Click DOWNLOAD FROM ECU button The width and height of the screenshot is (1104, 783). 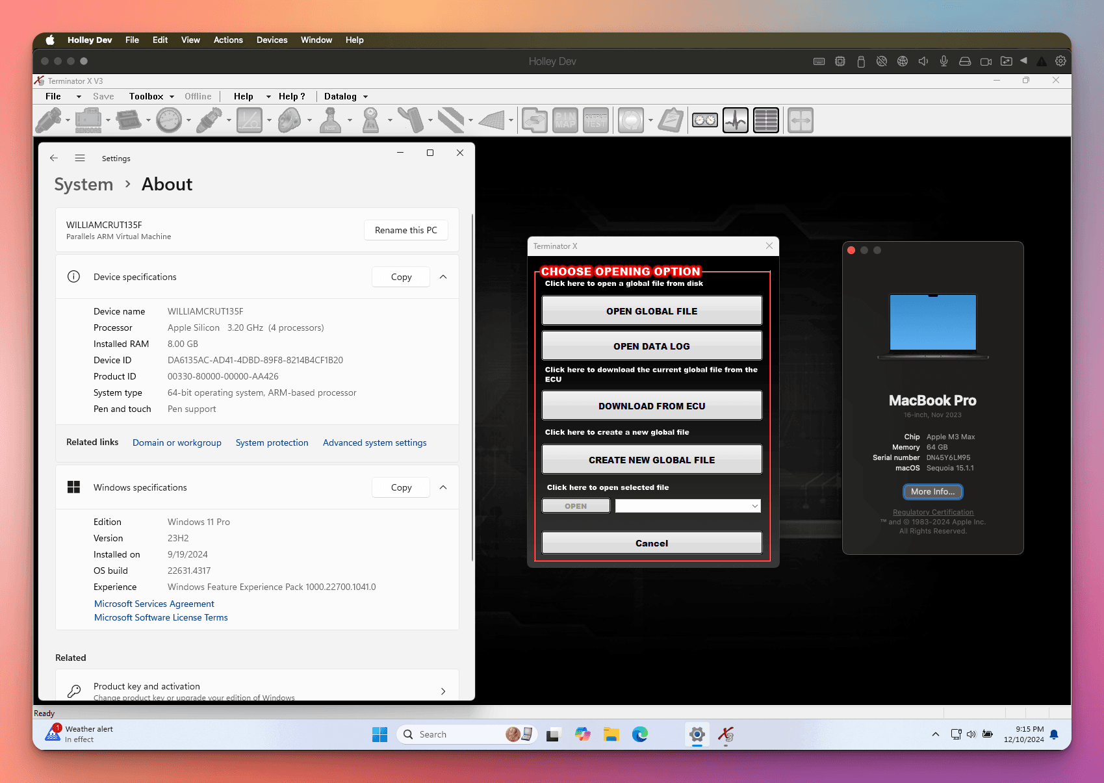(652, 405)
